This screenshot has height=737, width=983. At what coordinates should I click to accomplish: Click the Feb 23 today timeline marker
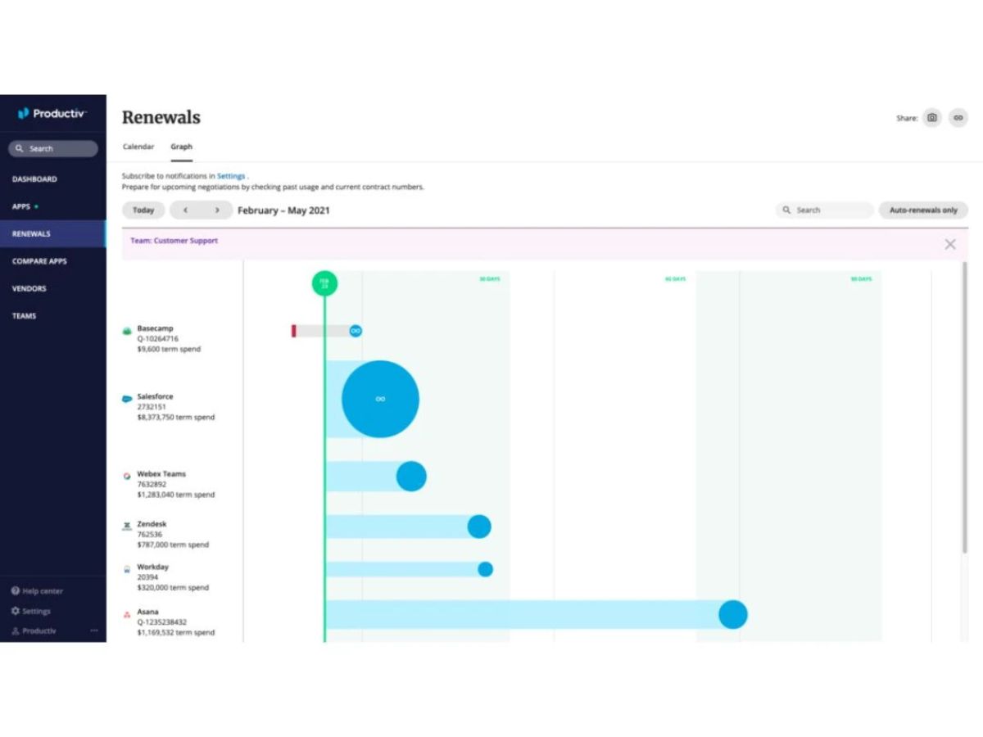click(x=324, y=283)
